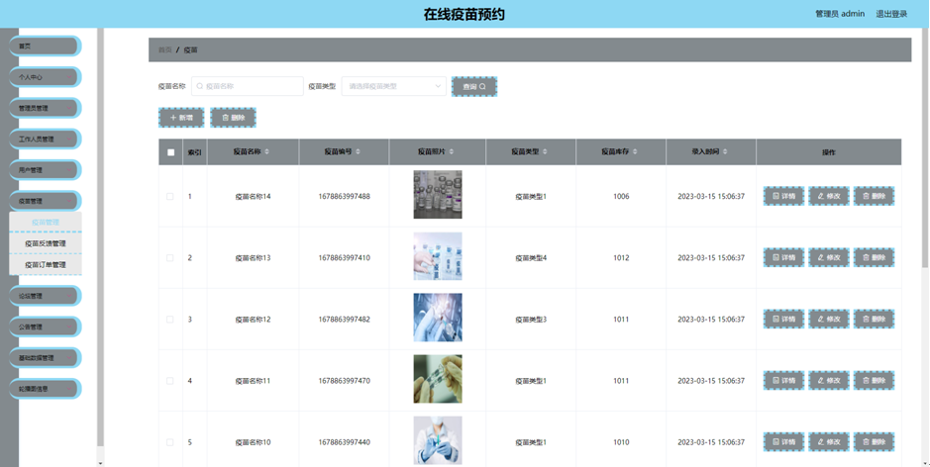930x467 pixels.
Task: Open 详情 for 疫苗名称10
Action: 783,442
